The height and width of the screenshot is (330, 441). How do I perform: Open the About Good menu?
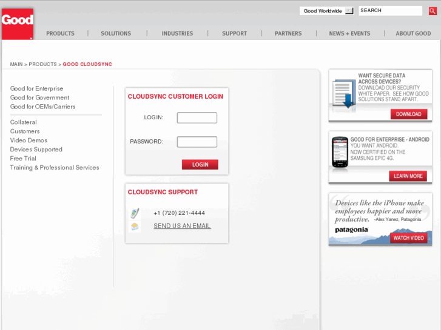413,33
